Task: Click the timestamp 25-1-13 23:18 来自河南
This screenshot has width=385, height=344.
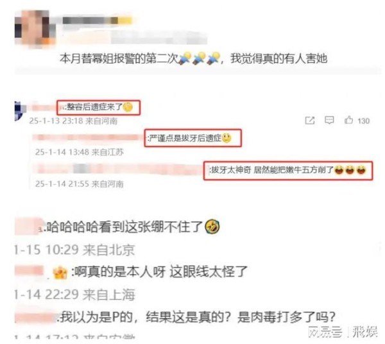Action: click(73, 121)
